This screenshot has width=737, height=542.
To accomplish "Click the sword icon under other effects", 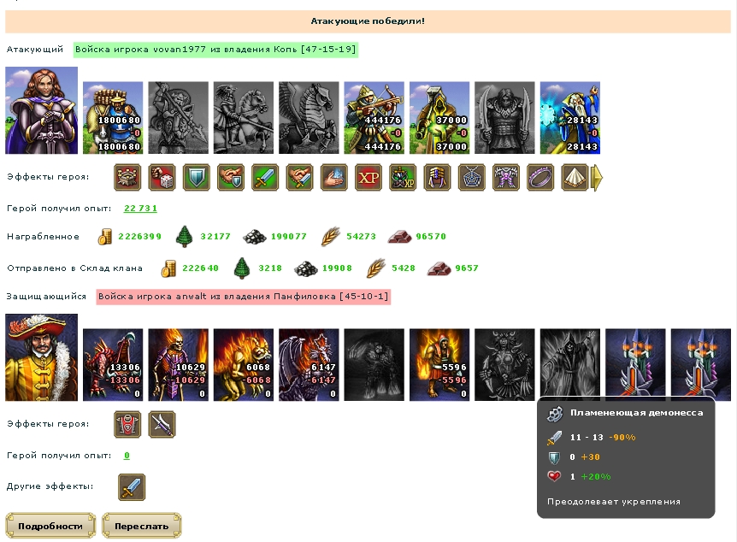I will pos(132,487).
